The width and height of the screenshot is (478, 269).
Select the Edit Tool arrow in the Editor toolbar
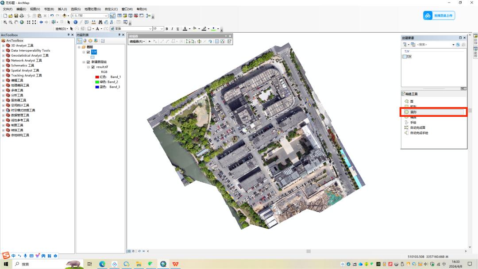tap(150, 42)
